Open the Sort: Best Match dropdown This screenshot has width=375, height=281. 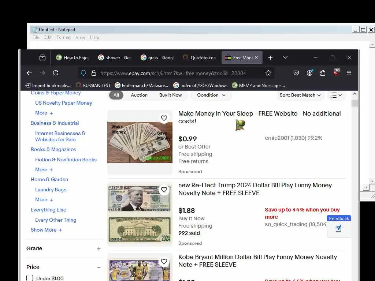[x=300, y=95]
